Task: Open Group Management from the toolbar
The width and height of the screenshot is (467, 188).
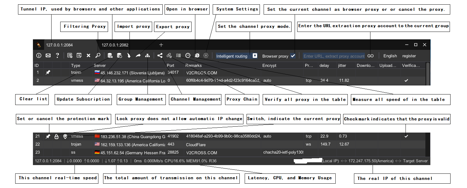Action: pyautogui.click(x=147, y=56)
